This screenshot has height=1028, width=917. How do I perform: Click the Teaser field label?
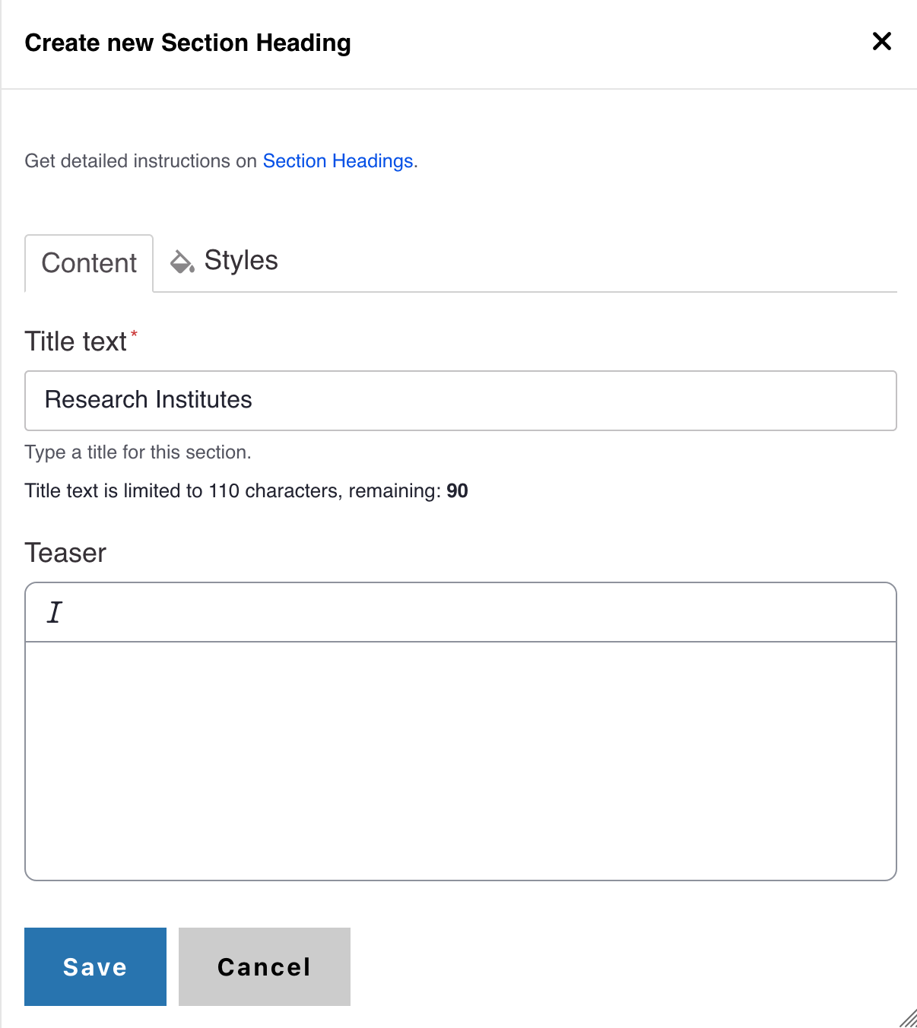point(65,553)
